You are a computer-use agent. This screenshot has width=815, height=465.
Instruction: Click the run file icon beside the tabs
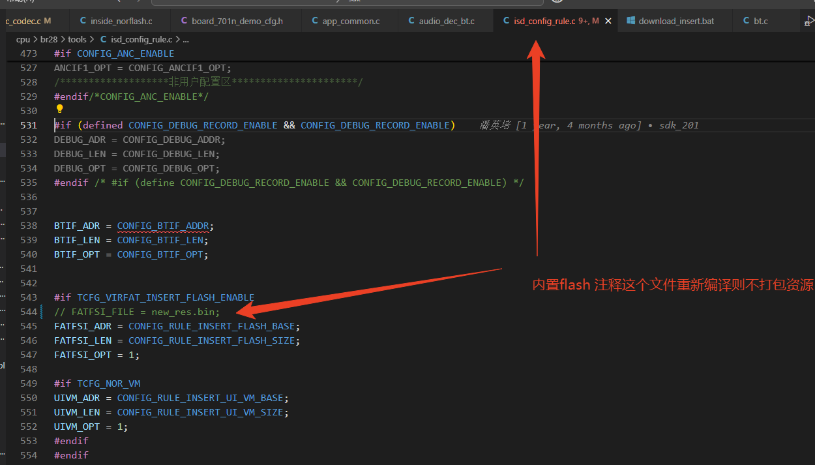(x=809, y=21)
